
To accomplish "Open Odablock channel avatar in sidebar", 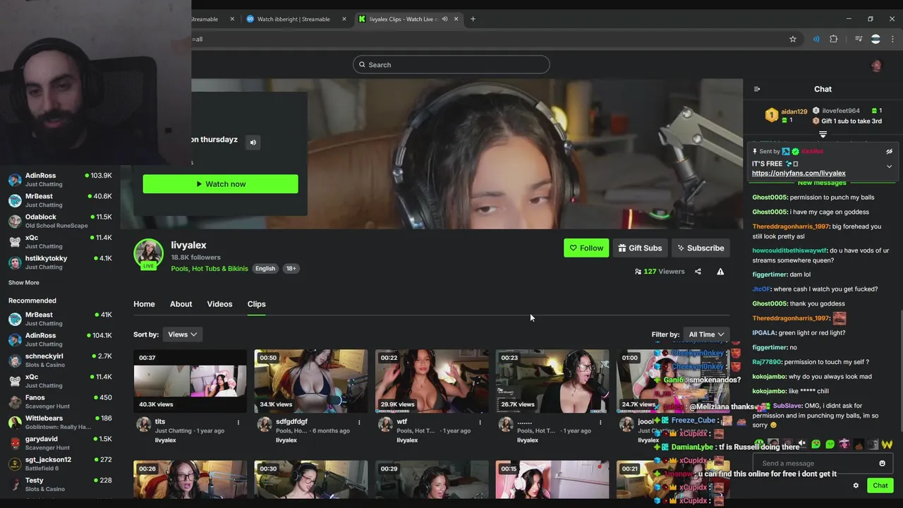I will [15, 221].
